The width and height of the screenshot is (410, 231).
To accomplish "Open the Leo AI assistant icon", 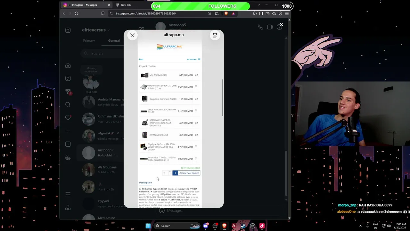I will [x=274, y=13].
